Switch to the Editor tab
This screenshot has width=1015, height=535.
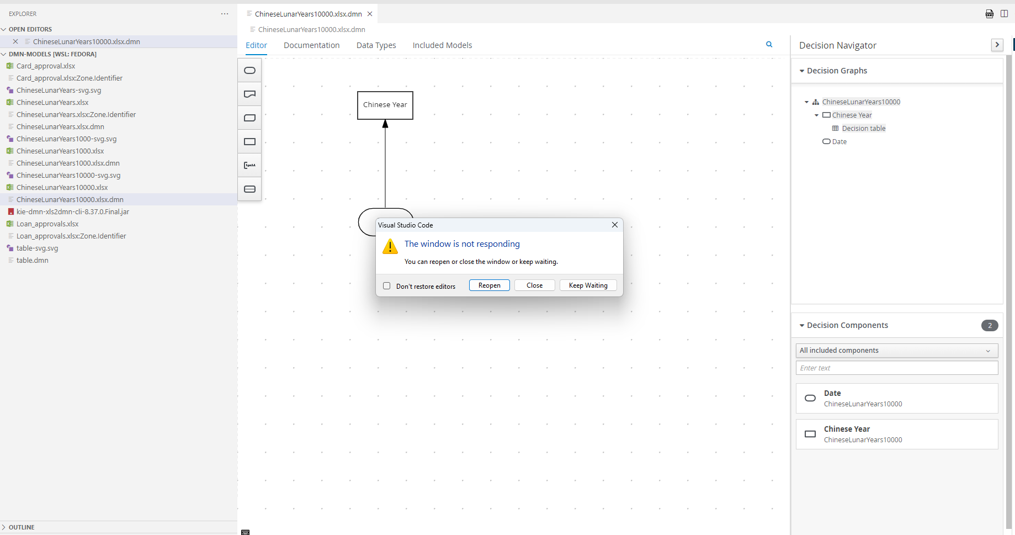click(257, 45)
